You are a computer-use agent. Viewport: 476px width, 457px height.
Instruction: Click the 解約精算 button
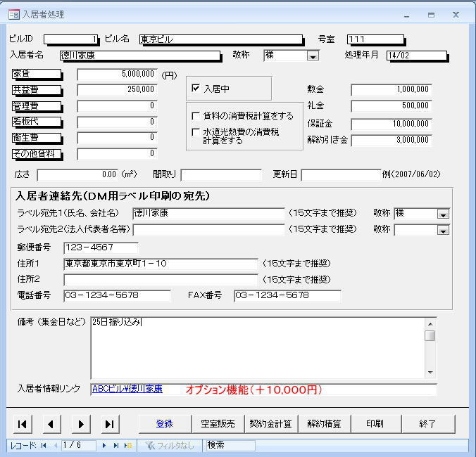tap(324, 424)
